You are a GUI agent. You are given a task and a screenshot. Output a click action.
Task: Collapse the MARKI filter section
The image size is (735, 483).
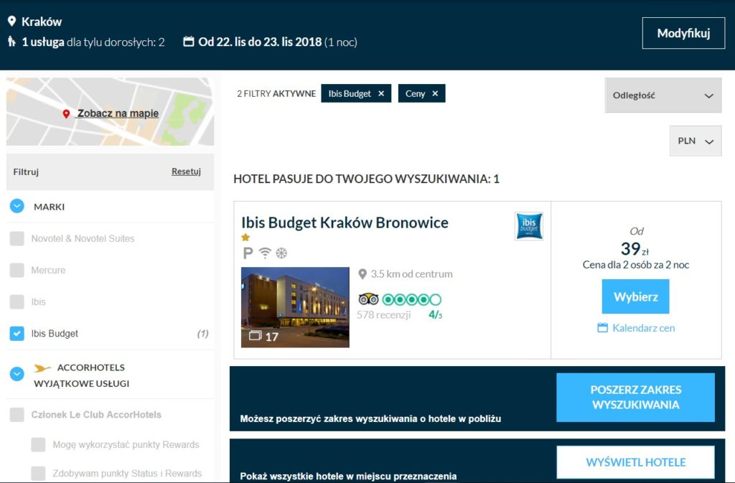17,206
